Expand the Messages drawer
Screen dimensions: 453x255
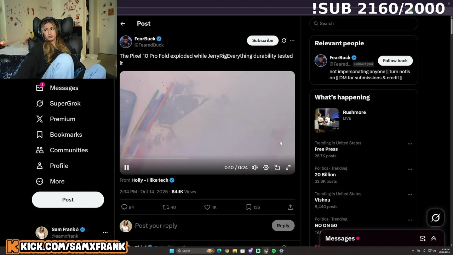click(x=434, y=238)
